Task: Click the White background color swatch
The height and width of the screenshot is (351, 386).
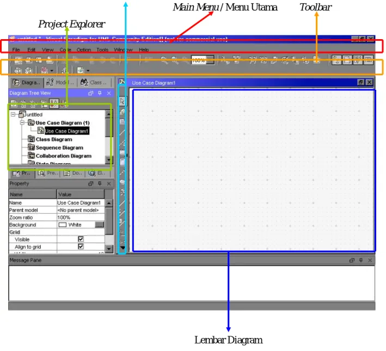Action: point(63,225)
